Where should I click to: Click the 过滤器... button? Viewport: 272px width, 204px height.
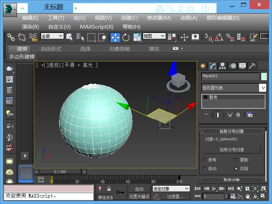point(175,197)
